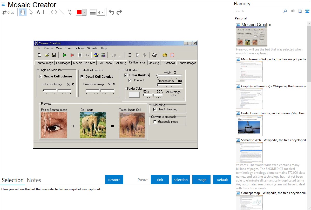The width and height of the screenshot is (311, 210).
Task: Click the red info circle icon
Action: click(x=172, y=55)
